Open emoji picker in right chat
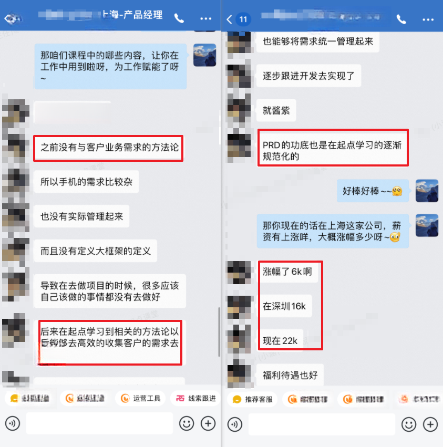443x447 pixels. [x=409, y=424]
